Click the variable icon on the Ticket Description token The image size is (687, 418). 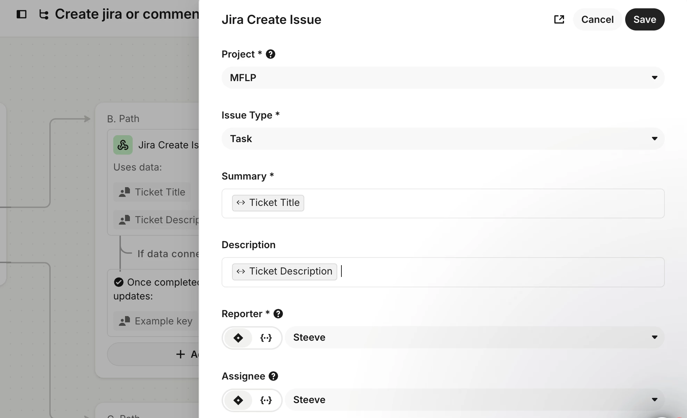[241, 271]
